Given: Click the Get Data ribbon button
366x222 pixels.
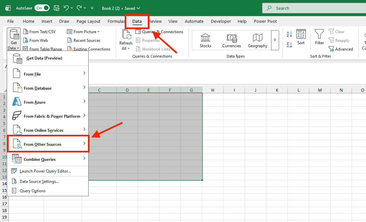Looking at the screenshot, I should click(x=14, y=39).
